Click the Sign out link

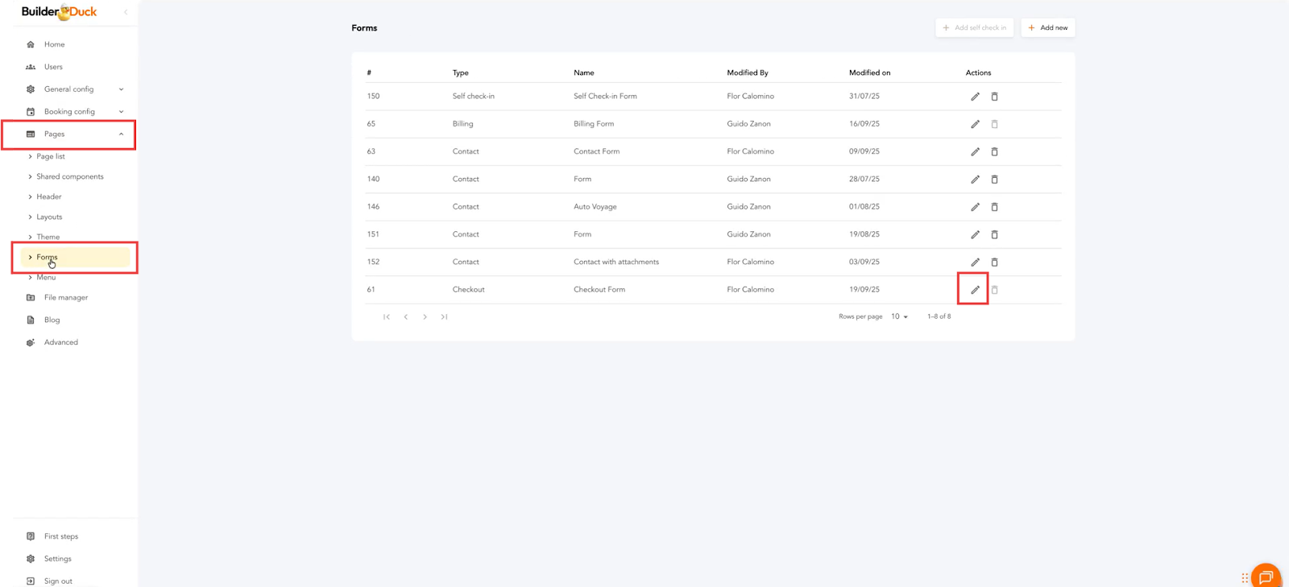coord(58,581)
